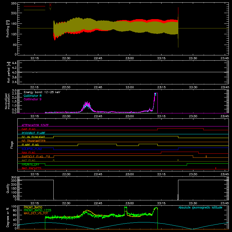The image size is (232, 232).
Task: Click the AAZ_FLAG pulse near 23:22
Action: click(x=178, y=161)
